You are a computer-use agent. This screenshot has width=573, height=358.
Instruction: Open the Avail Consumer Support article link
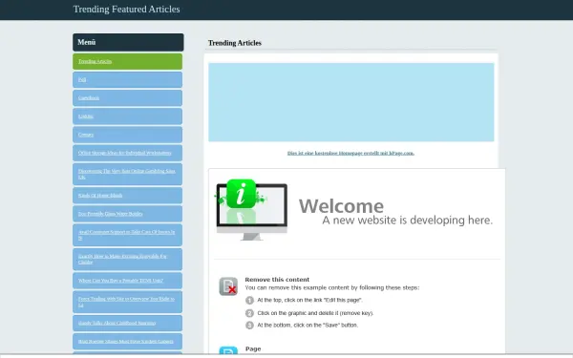click(128, 235)
